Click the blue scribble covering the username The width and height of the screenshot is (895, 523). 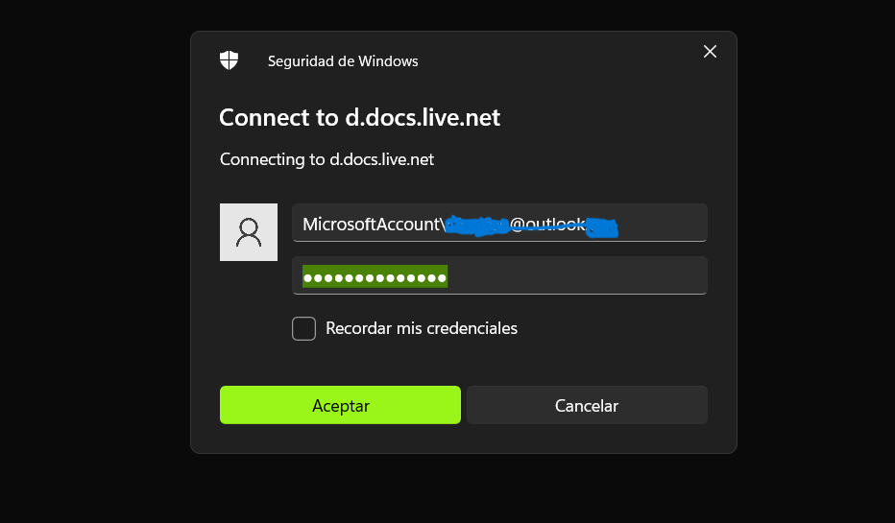pos(476,226)
